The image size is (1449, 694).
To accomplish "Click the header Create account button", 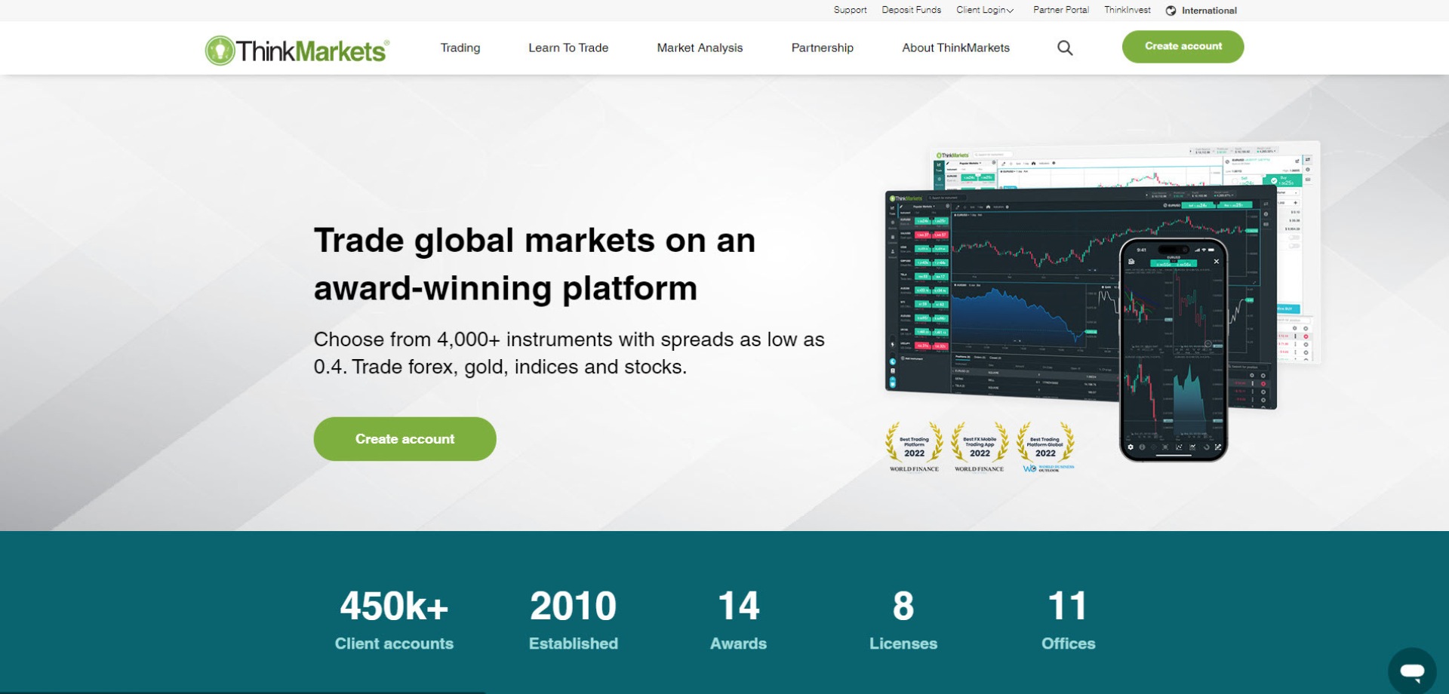I will 1183,46.
